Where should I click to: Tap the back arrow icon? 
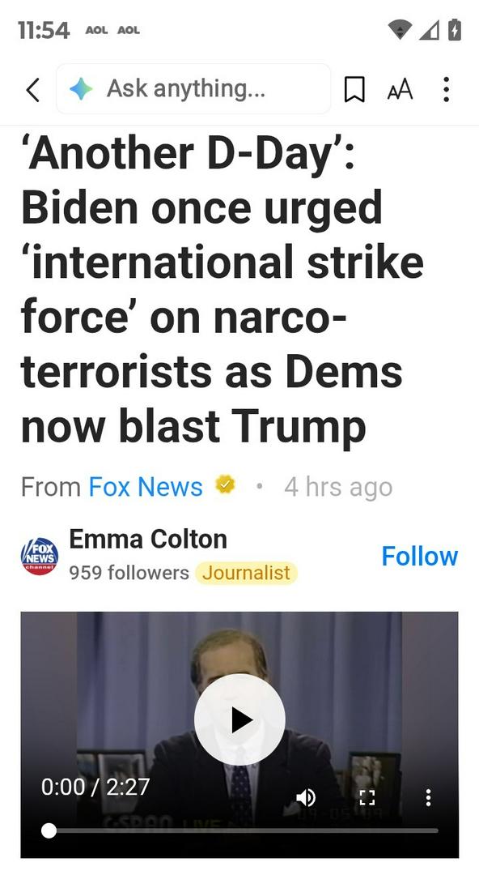[x=33, y=89]
